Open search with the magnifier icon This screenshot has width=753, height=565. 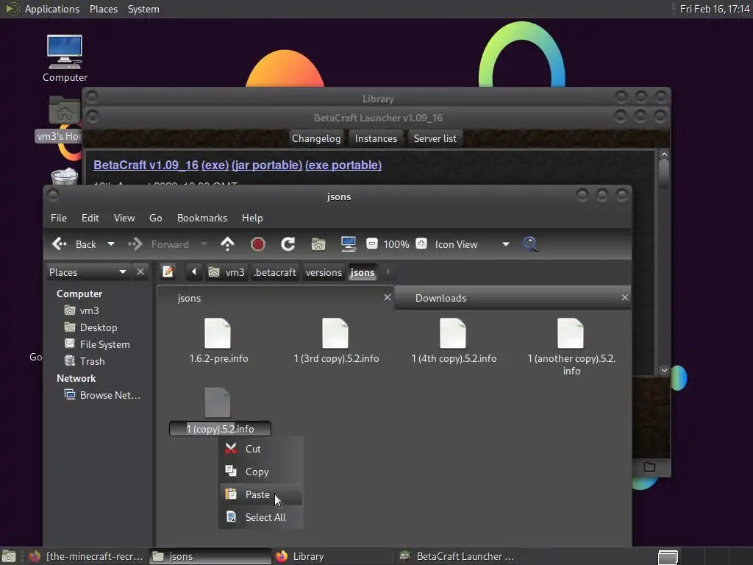click(x=530, y=244)
